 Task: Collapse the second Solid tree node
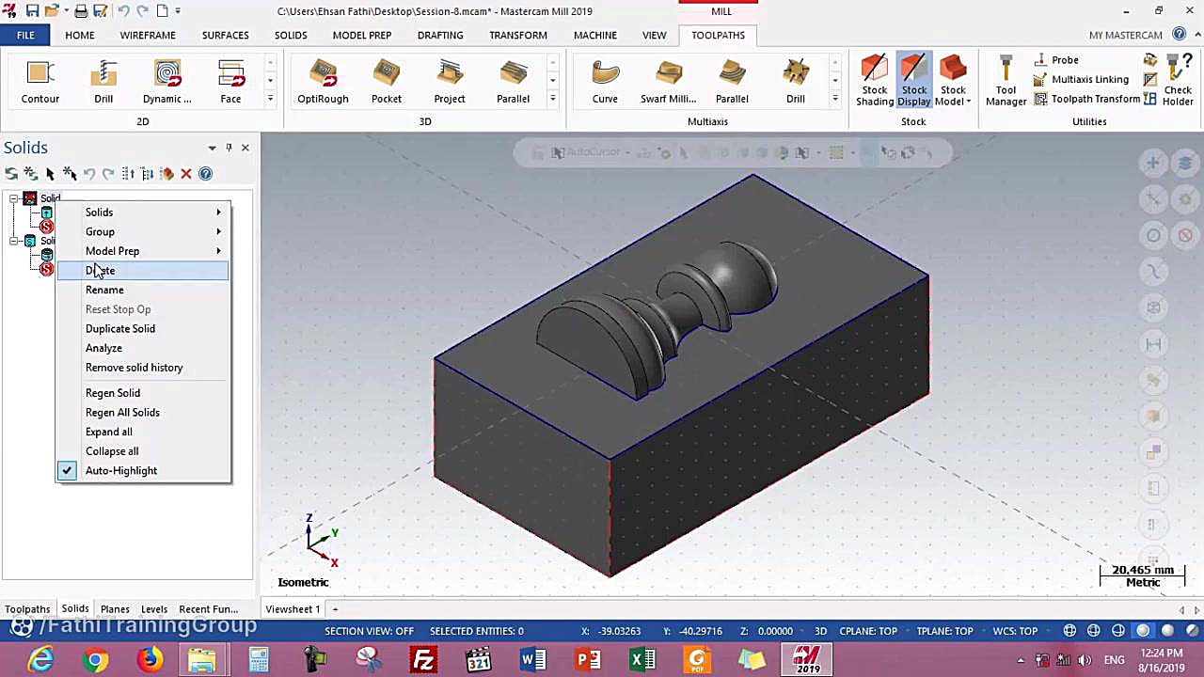(14, 242)
